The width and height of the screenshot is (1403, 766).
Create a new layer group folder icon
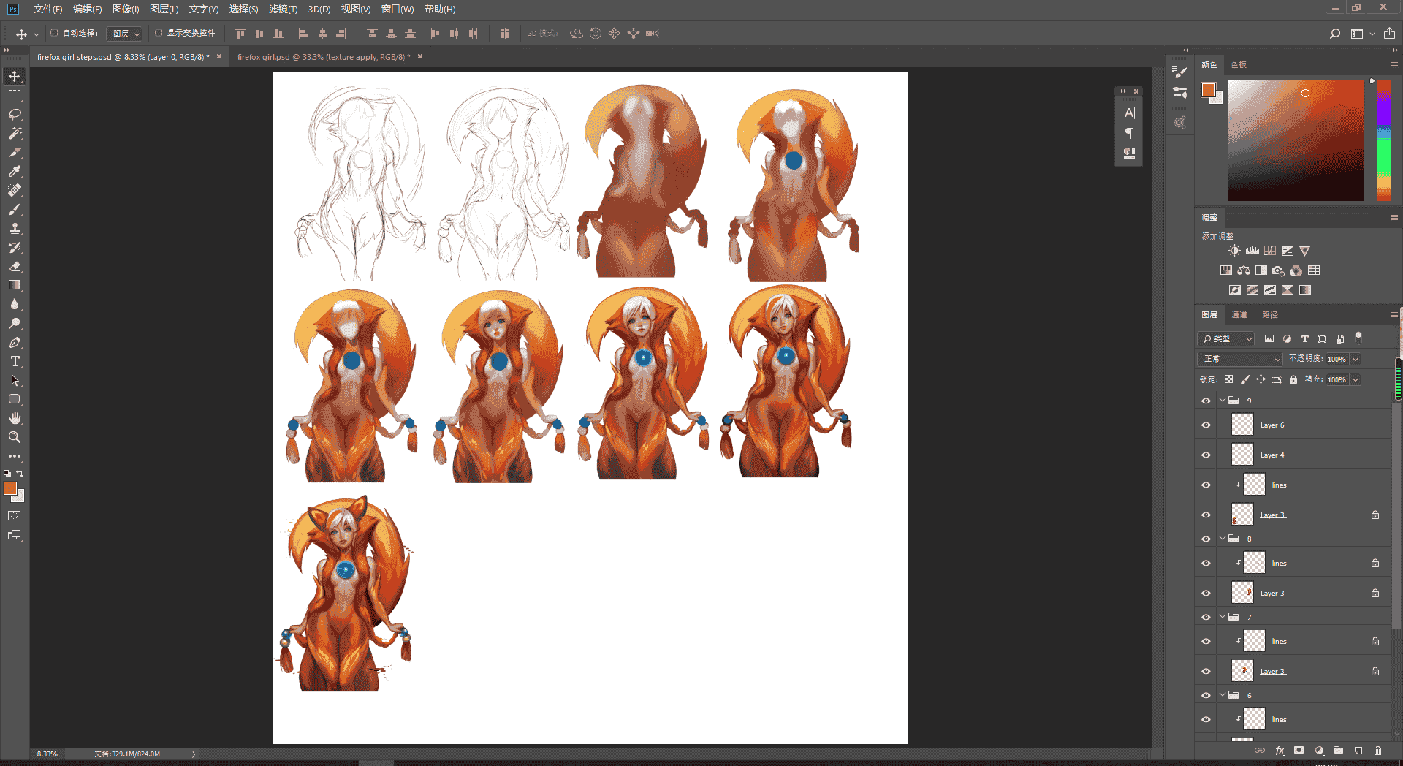1339,751
